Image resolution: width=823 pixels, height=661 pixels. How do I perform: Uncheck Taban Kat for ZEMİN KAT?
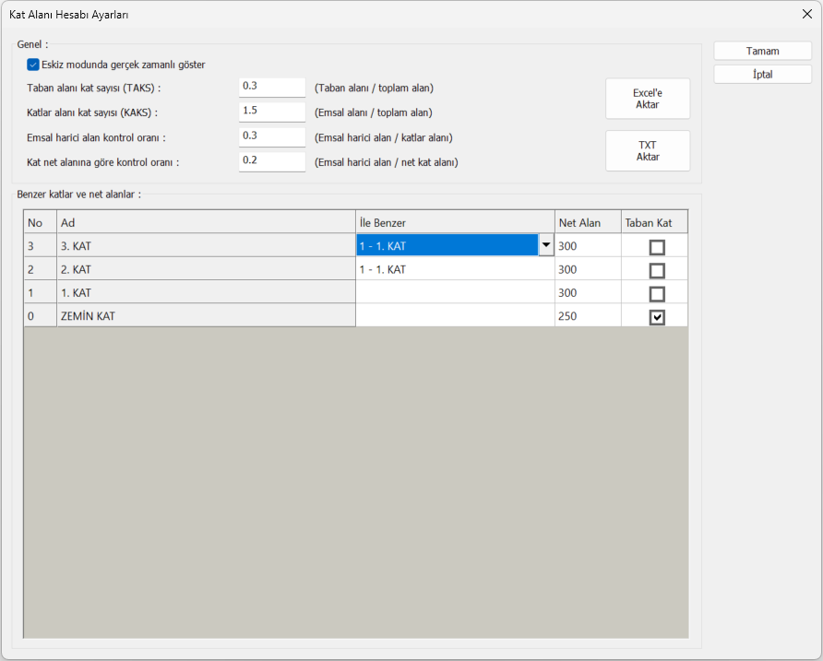(657, 317)
